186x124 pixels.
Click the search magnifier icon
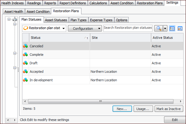coord(158,28)
